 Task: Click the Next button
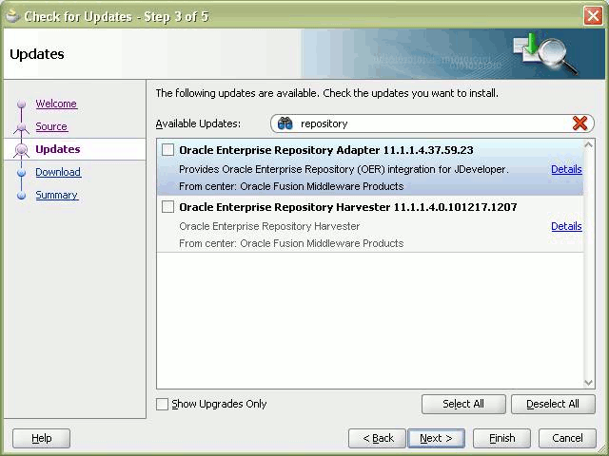pos(436,438)
